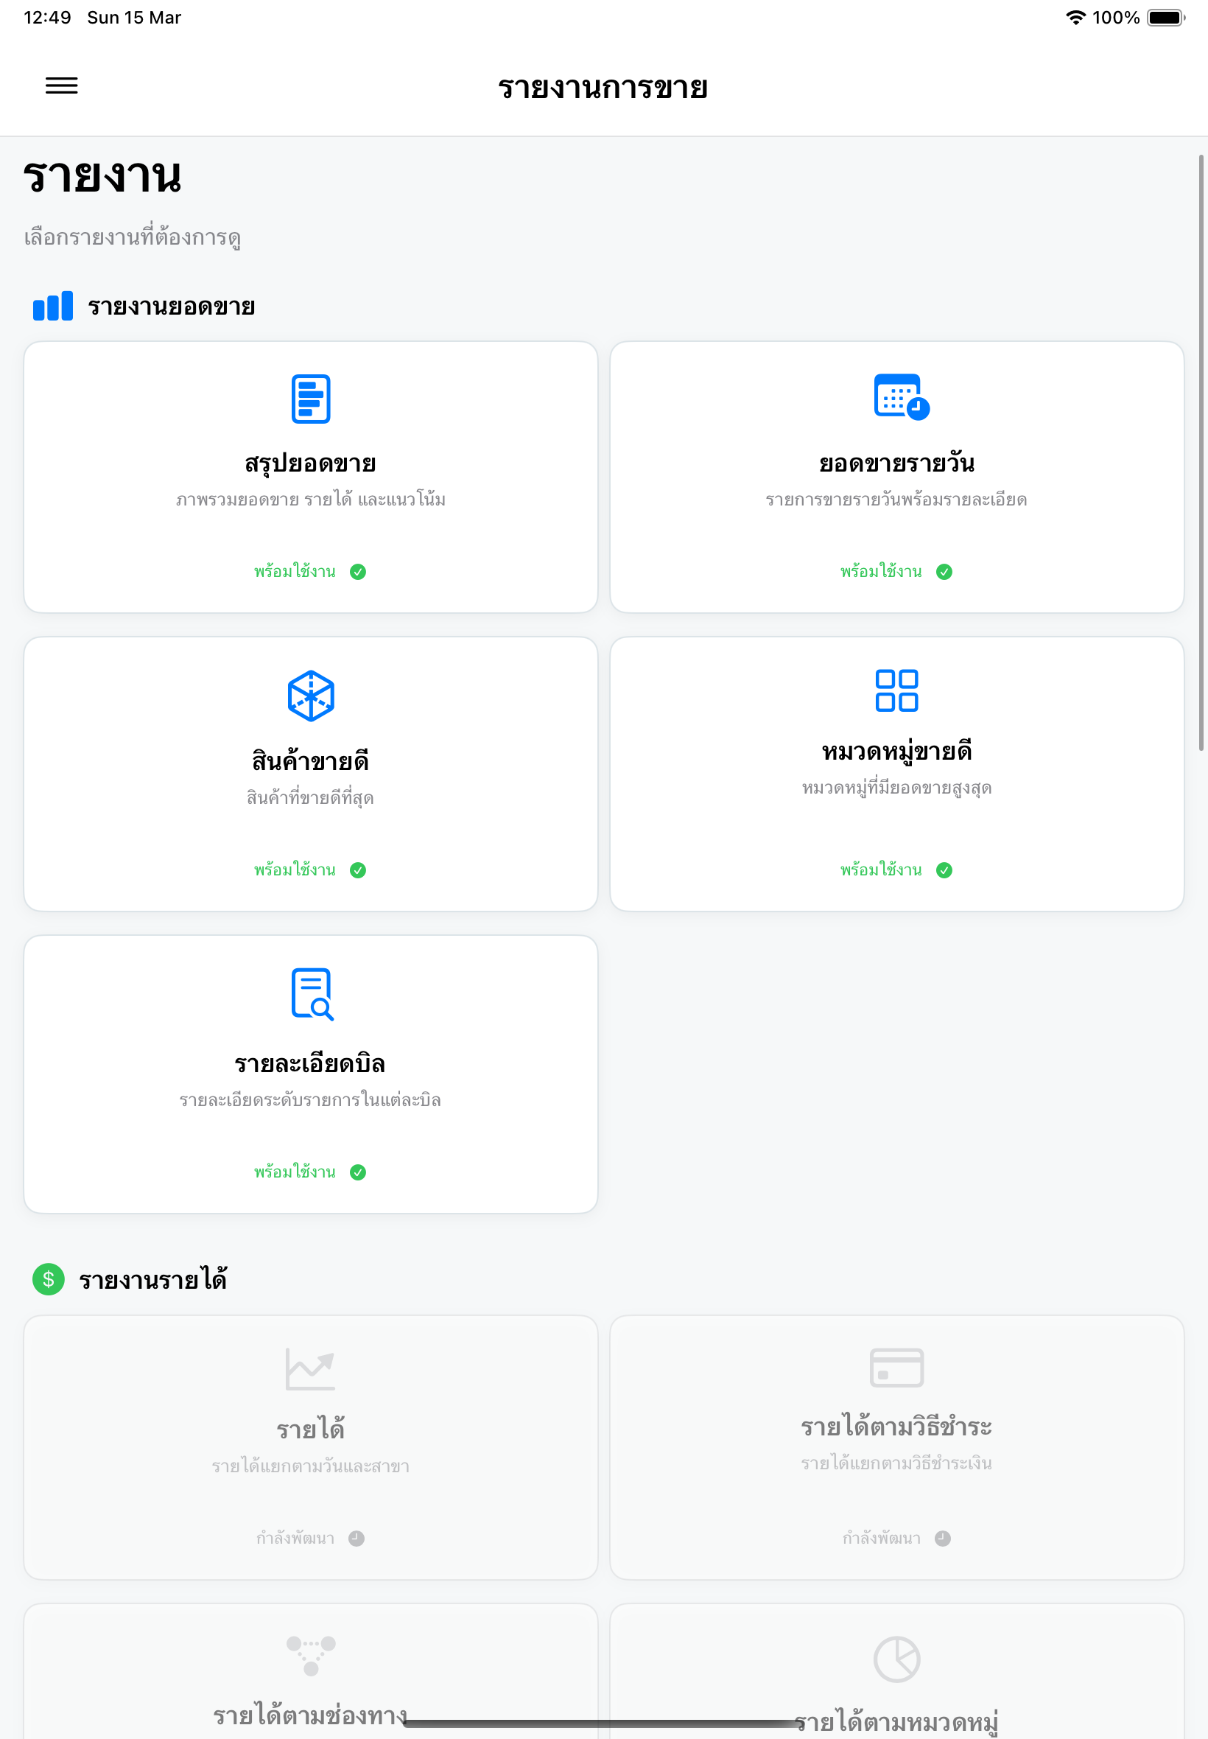The image size is (1208, 1739).
Task: Open the รายละเอียดบิล report card
Action: click(x=310, y=1074)
